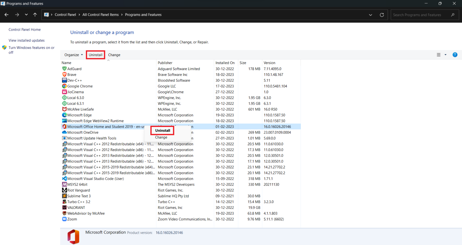Choose Change in the context menu
The width and height of the screenshot is (462, 245).
[161, 137]
